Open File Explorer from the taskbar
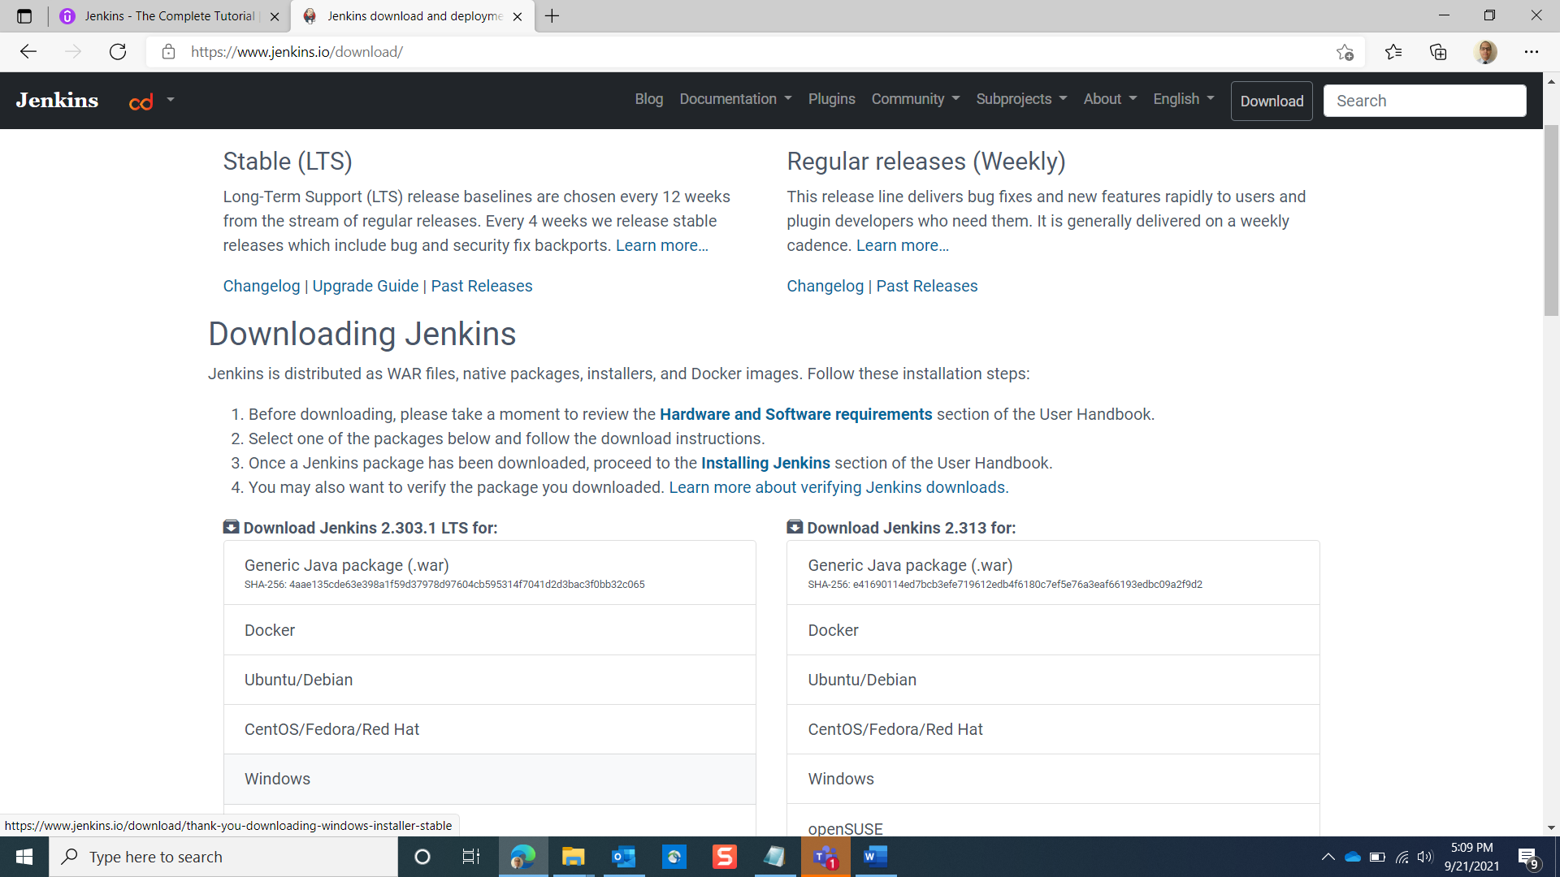 tap(573, 857)
